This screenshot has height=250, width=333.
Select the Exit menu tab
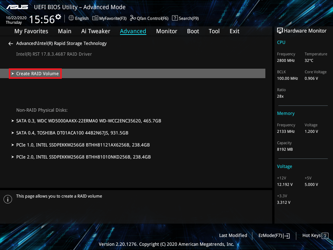[234, 31]
